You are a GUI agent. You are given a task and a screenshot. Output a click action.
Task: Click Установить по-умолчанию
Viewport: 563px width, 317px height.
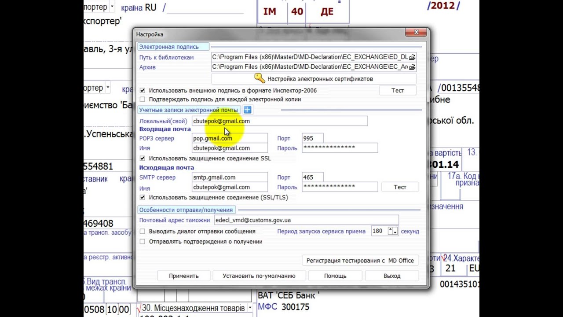(259, 276)
